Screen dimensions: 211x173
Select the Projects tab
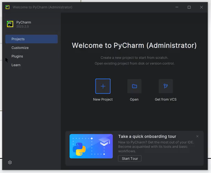coord(31,39)
